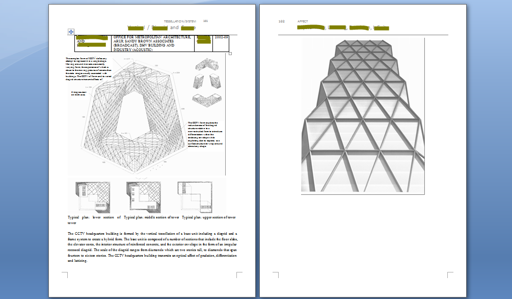The height and width of the screenshot is (299, 512).
Task: Click the caption 'Typical plan: upper section of tower'
Action: point(209,217)
